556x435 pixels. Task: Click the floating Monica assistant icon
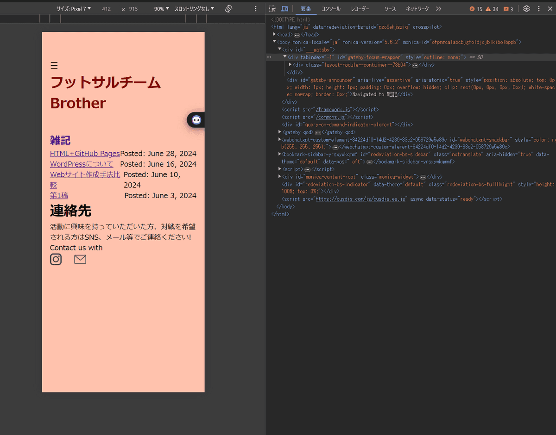click(196, 120)
